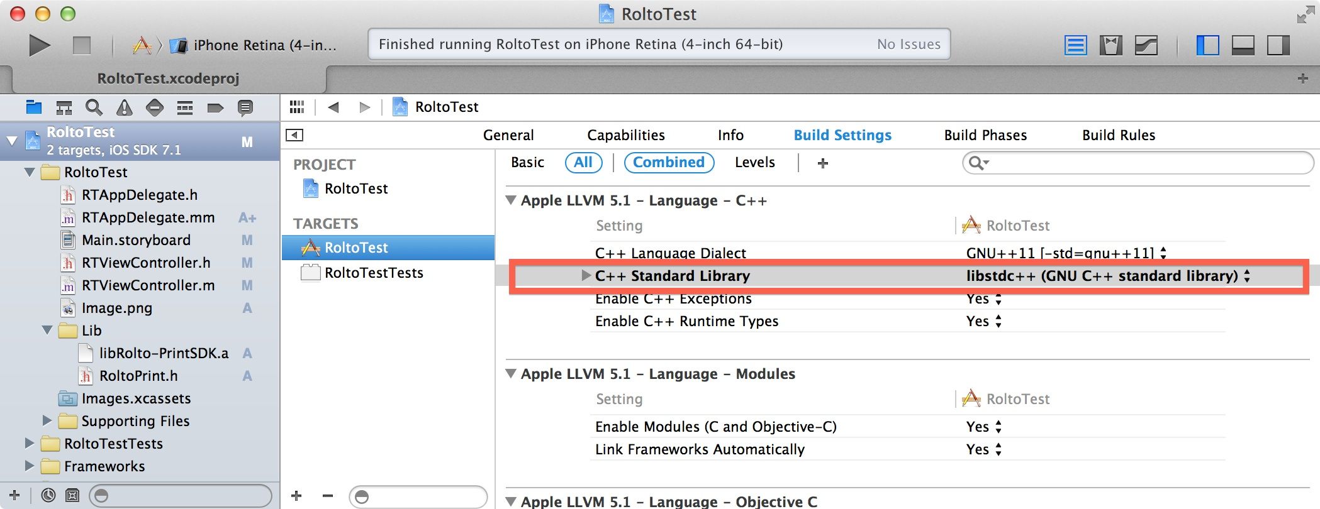Expand the Supporting Files group
1320x509 pixels.
47,420
